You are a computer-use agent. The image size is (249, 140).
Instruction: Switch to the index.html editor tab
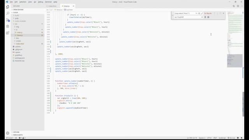click(53, 6)
